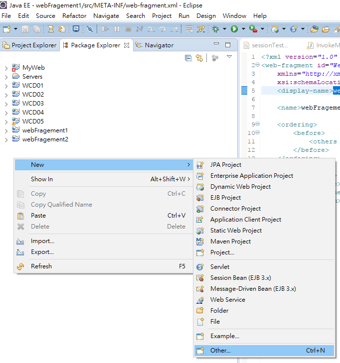Image resolution: width=340 pixels, height=363 pixels.
Task: Maximize the Package Explorer view
Action: [228, 45]
